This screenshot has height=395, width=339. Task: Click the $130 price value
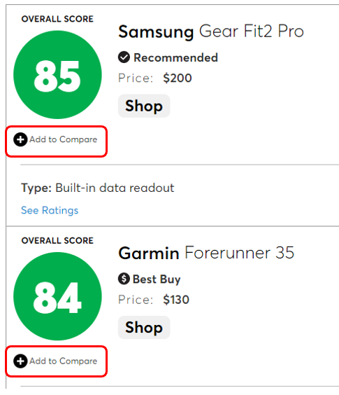coord(176,300)
